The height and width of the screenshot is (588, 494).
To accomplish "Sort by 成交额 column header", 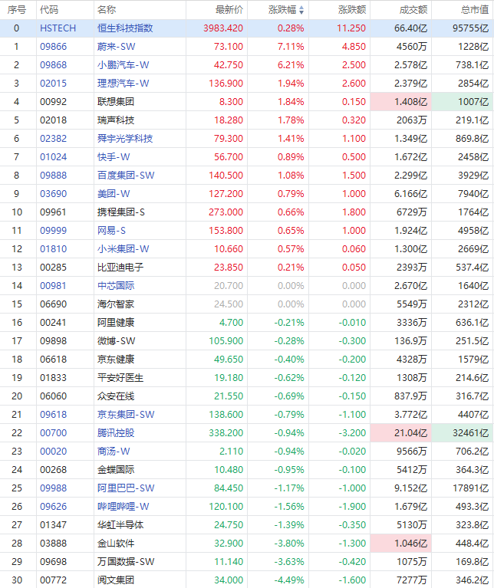I will click(413, 10).
